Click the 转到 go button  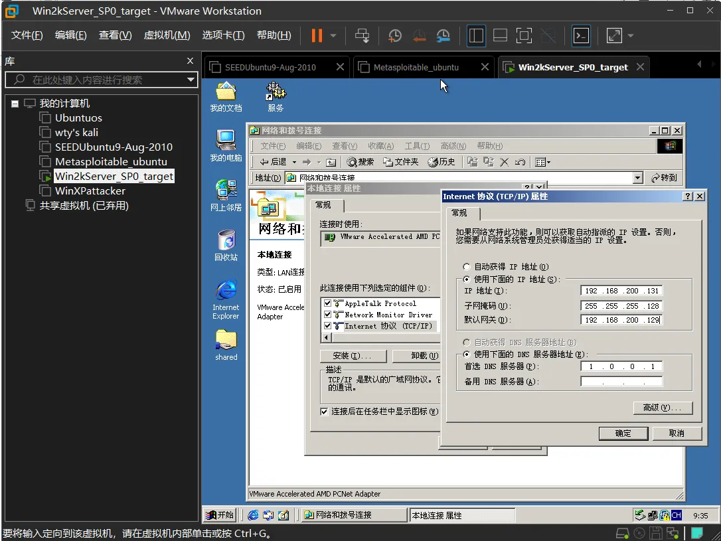(664, 178)
